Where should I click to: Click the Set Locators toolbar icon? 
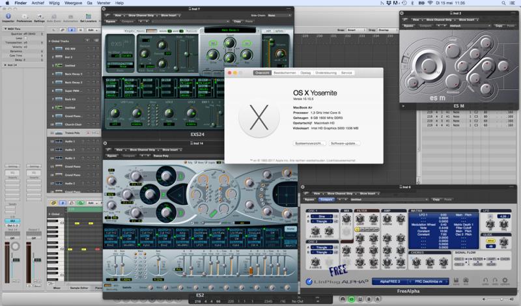pos(89,16)
